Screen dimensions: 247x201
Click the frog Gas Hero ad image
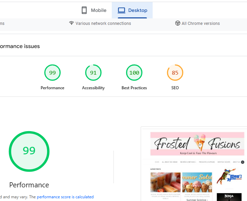click(229, 176)
